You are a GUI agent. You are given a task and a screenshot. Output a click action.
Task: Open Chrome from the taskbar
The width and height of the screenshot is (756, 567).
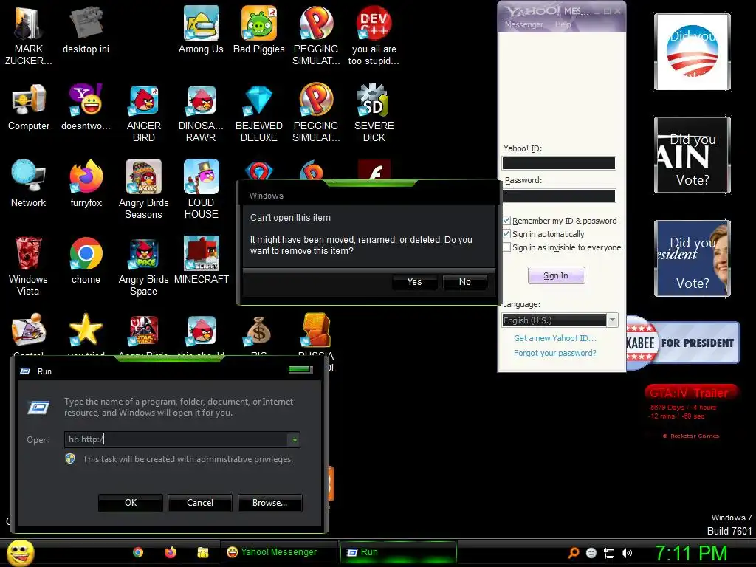(x=138, y=552)
